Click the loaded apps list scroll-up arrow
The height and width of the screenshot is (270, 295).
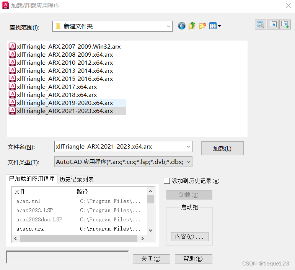(x=150, y=191)
